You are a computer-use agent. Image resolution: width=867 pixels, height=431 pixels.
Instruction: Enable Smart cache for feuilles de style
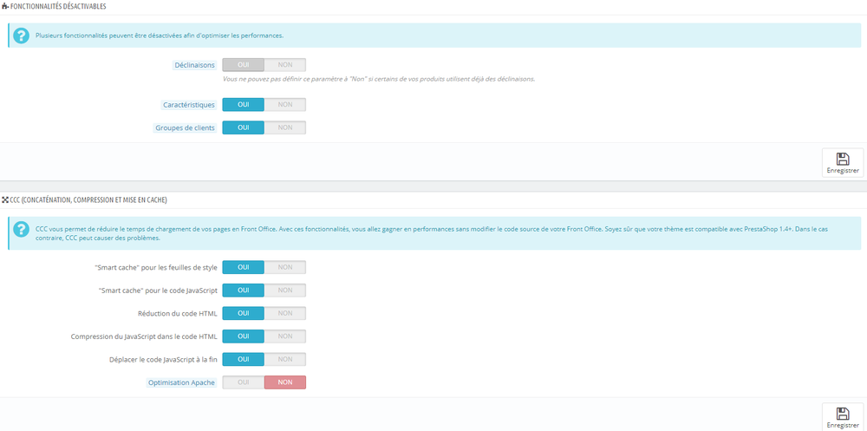click(x=244, y=267)
